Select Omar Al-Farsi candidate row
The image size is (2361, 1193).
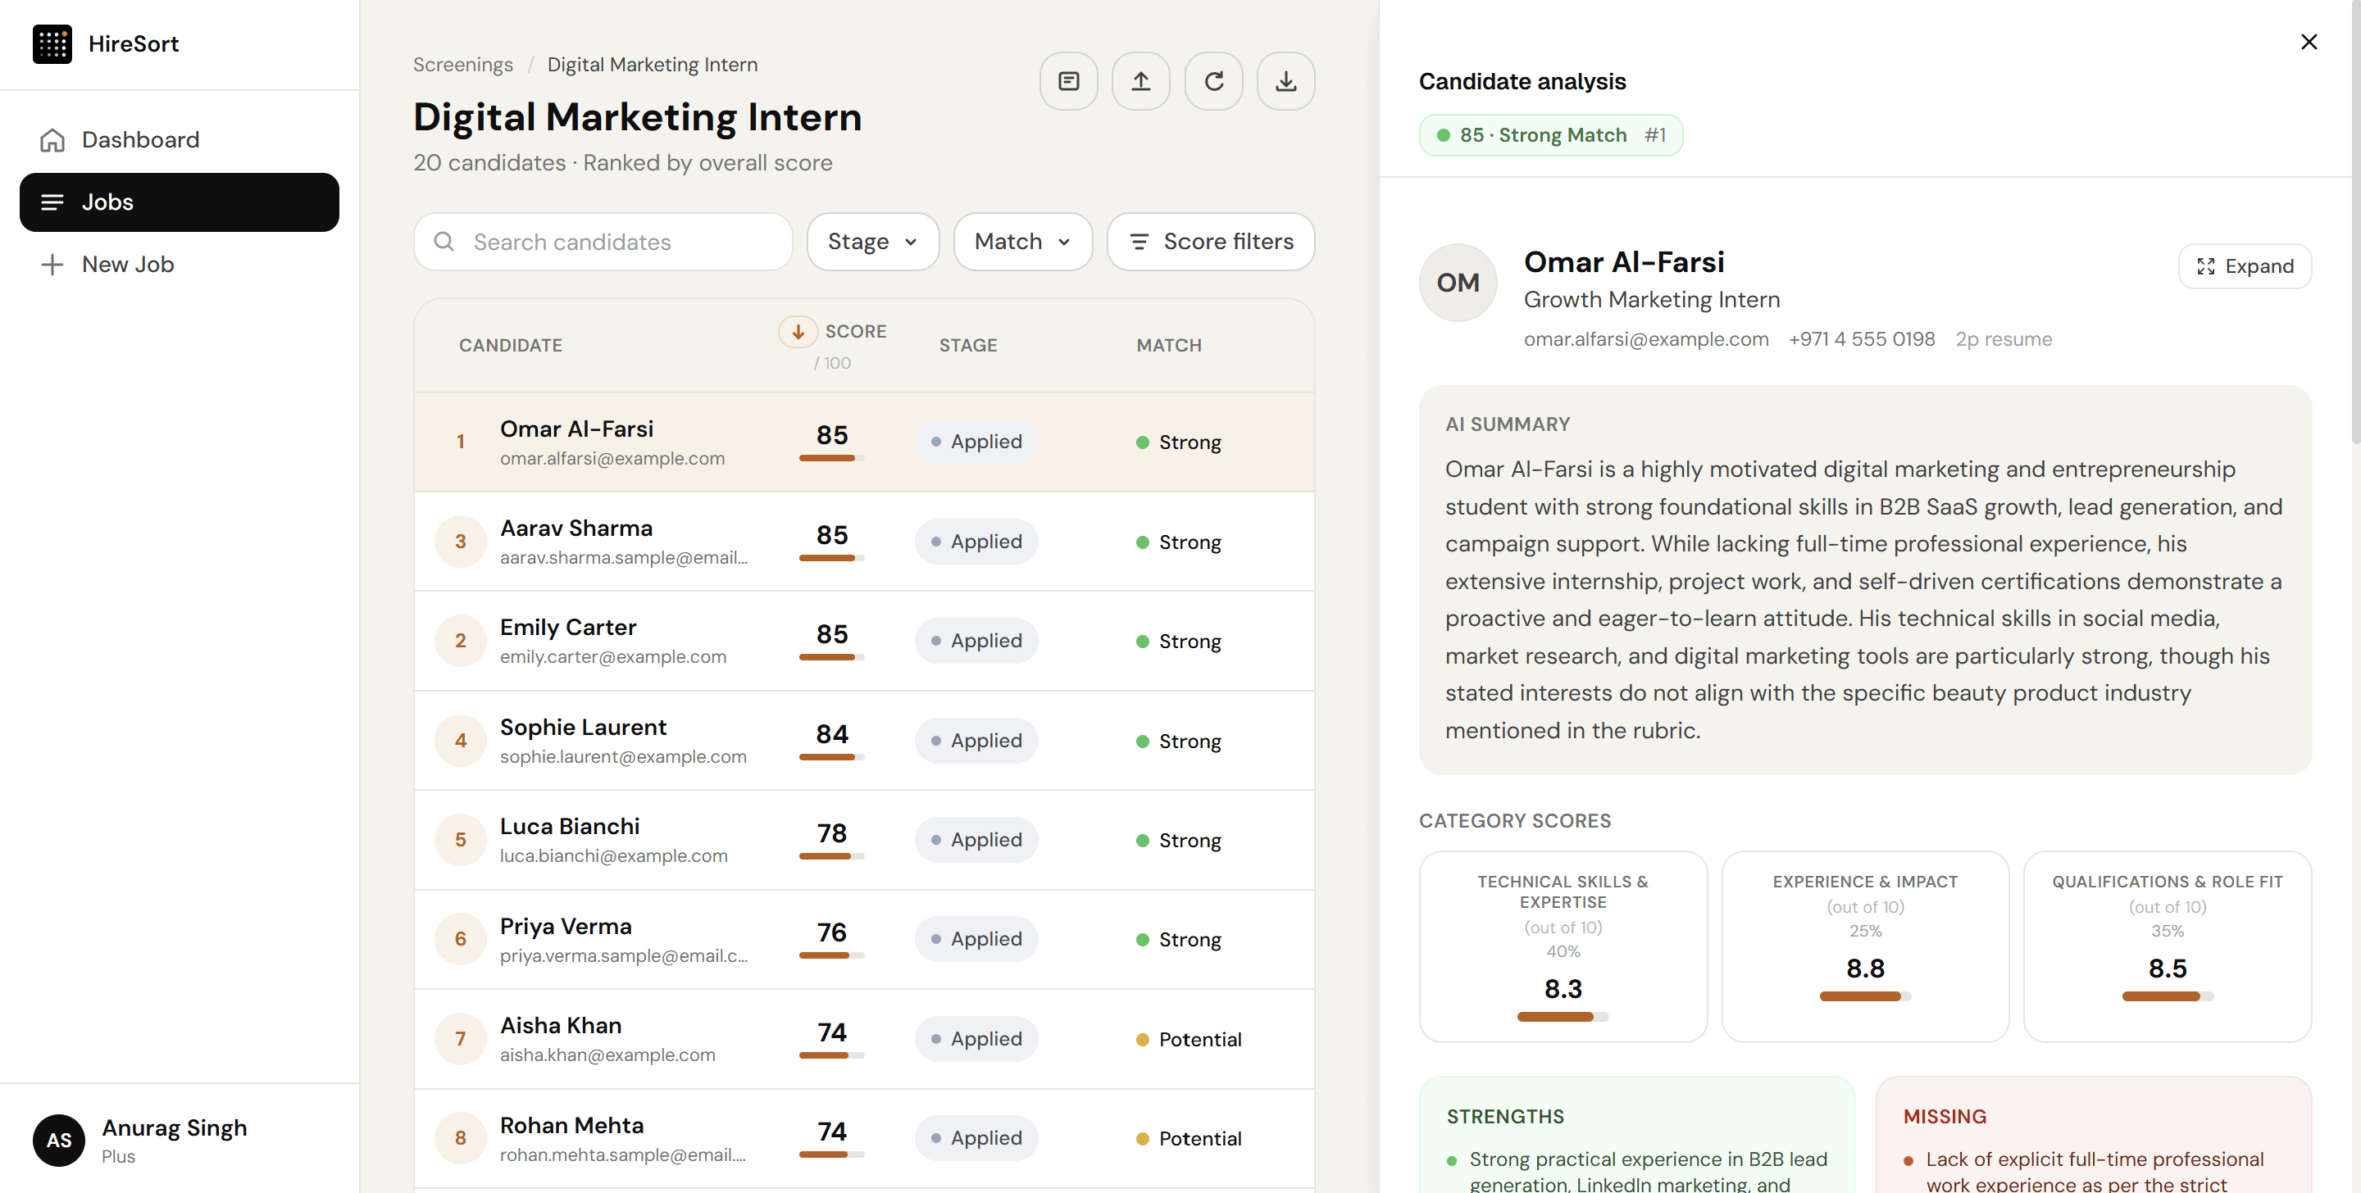pyautogui.click(x=863, y=442)
